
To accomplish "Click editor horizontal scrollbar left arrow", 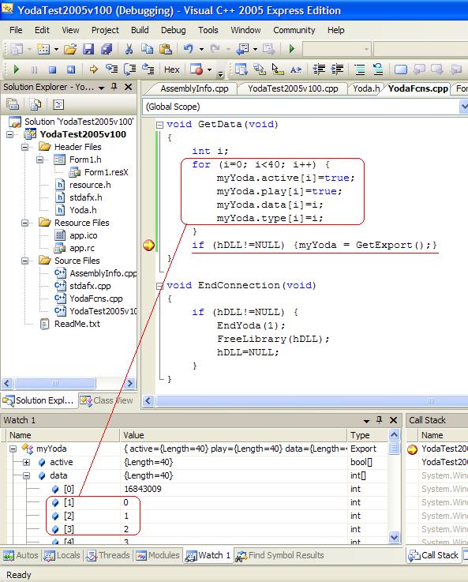I will tap(148, 401).
